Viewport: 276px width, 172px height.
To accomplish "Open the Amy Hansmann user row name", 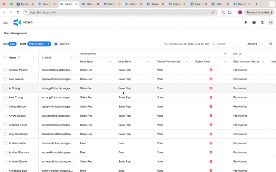I will click(18, 134).
